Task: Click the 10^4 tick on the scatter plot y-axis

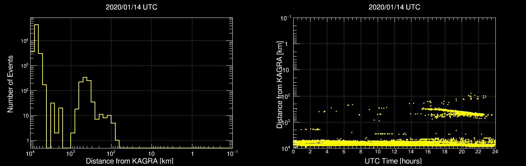Action: coord(286,148)
